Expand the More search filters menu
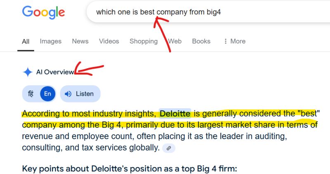This screenshot has width=330, height=174. (235, 41)
